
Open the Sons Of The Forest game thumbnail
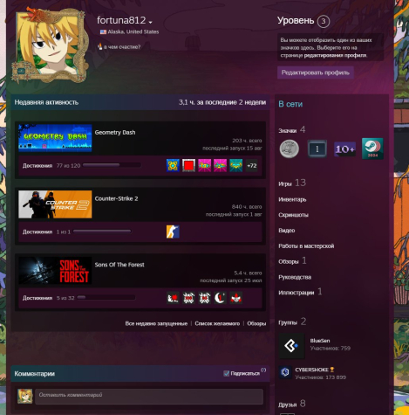(55, 270)
